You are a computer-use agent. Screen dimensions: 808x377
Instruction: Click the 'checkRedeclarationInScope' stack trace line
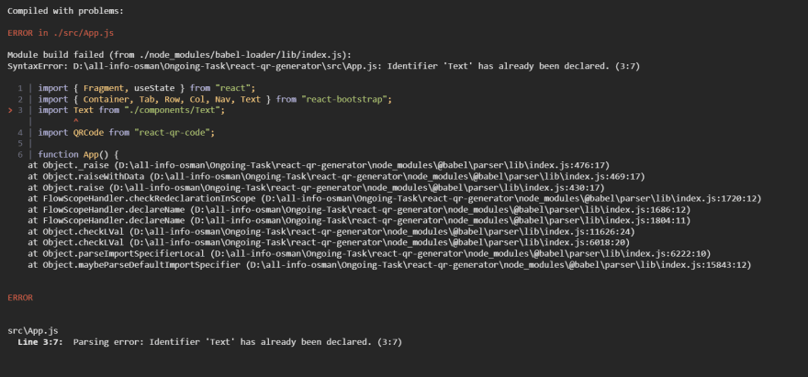[x=395, y=199]
